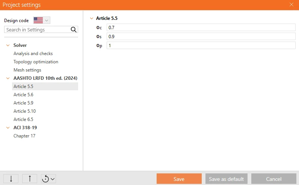Edit the Φs value field
The width and height of the screenshot is (299, 185).
click(x=201, y=36)
